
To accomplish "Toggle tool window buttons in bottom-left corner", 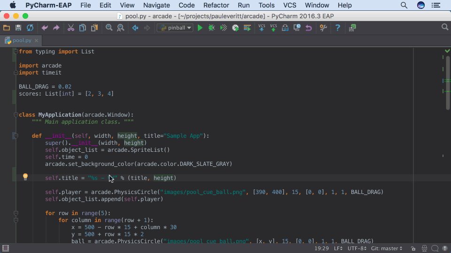I will [6, 248].
